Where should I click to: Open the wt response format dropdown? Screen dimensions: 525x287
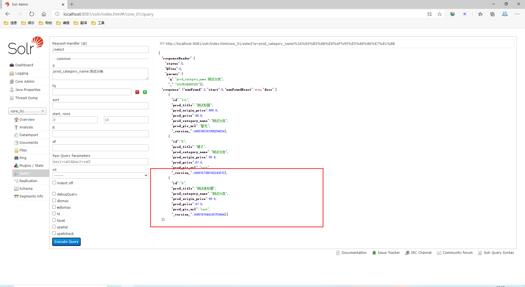point(100,175)
